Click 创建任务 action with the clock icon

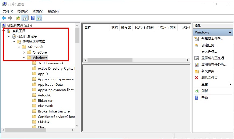point(209,45)
